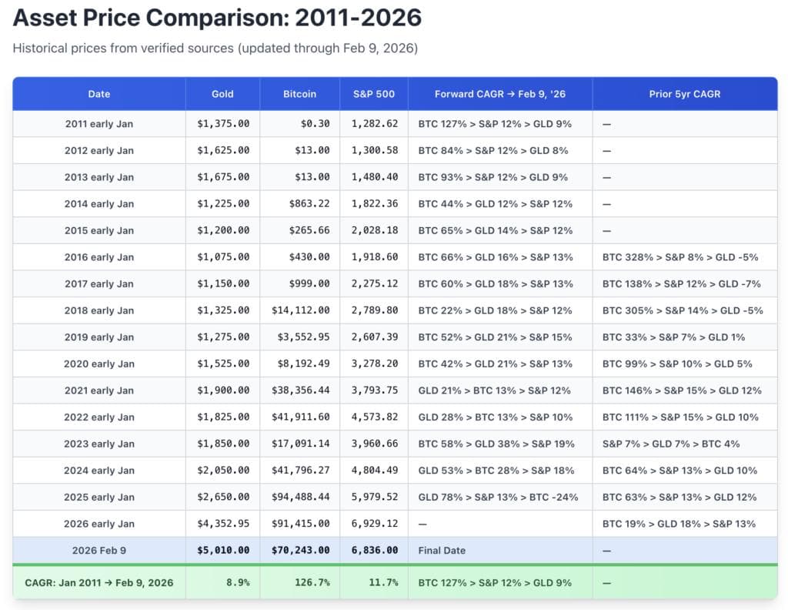Click the CAGR Jan 2011 summary row label
This screenshot has width=788, height=610.
pos(99,582)
